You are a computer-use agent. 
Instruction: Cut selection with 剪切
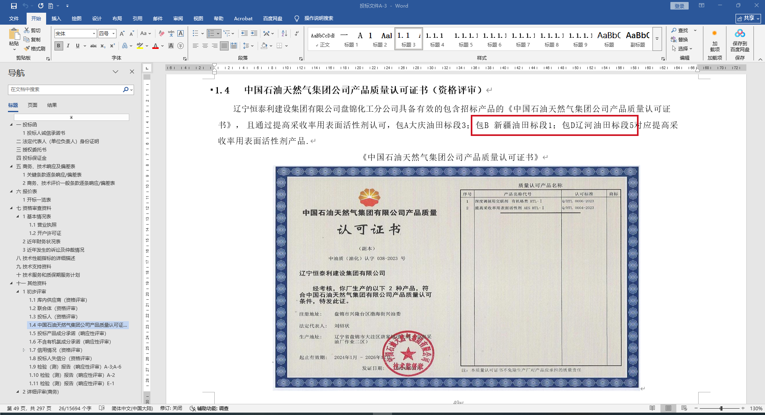(32, 30)
